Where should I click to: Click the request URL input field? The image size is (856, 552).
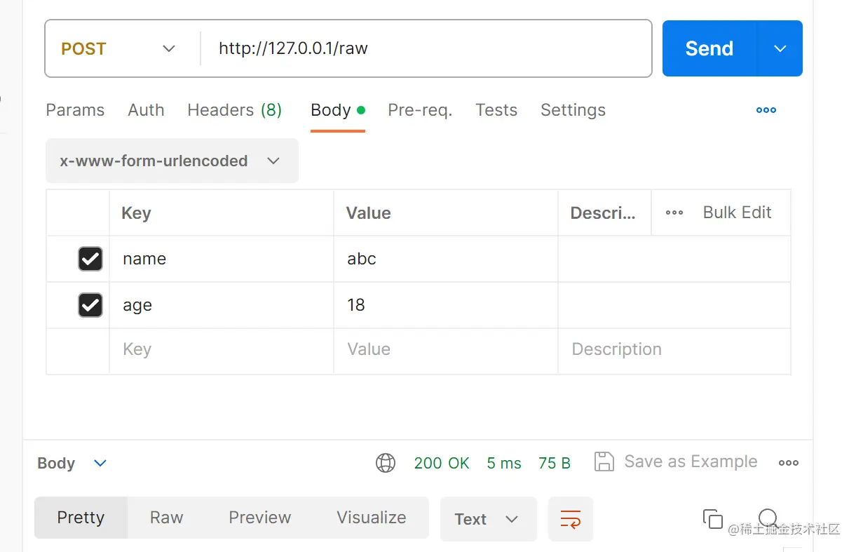pyautogui.click(x=426, y=48)
